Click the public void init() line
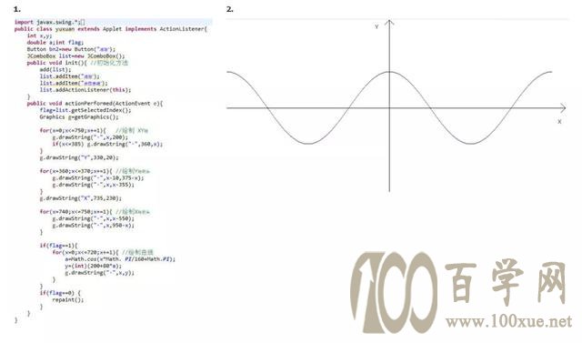Viewport: 582px width, 343px height. [x=77, y=63]
